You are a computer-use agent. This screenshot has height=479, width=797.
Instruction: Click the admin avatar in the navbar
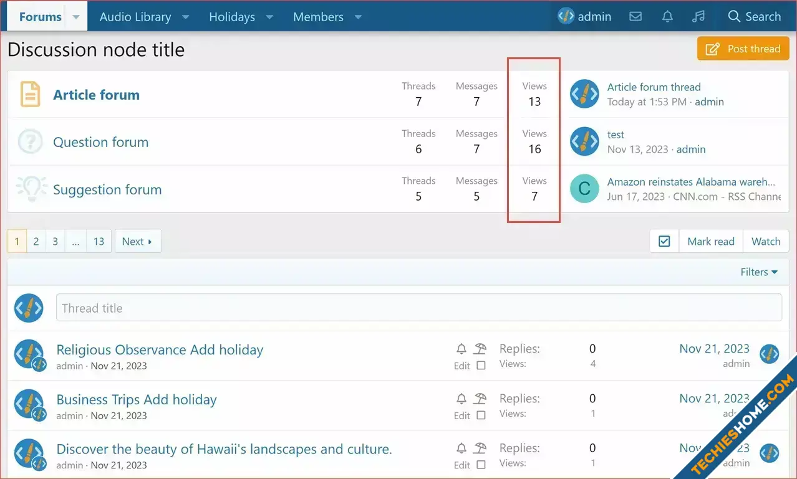tap(566, 17)
